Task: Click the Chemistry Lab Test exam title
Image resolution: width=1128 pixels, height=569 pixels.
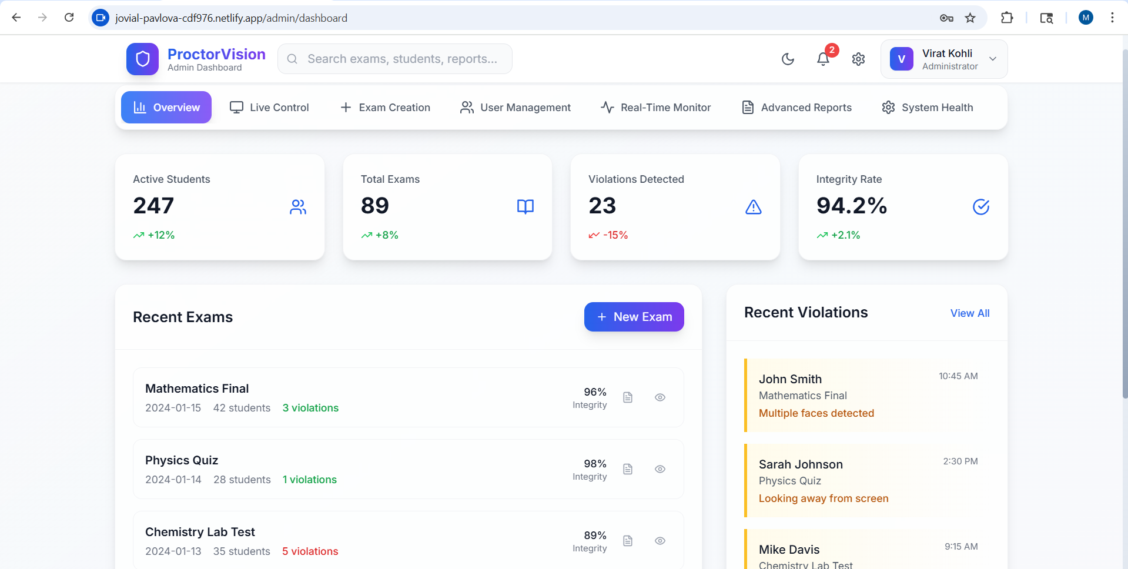Action: (200, 532)
